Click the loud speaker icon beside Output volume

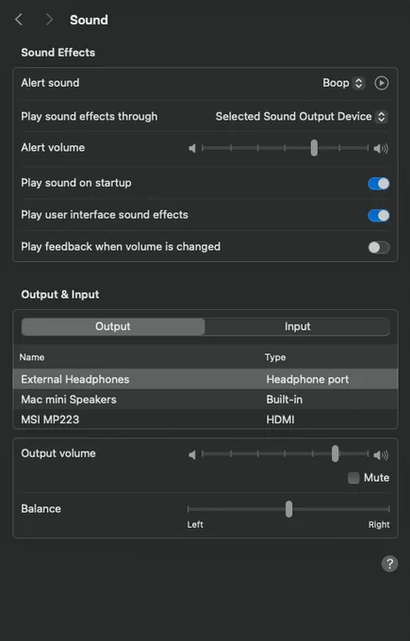[x=381, y=454]
